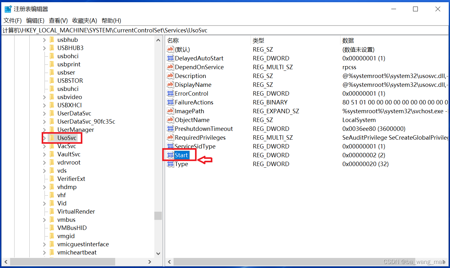Click the tree pane scroll-down arrow
The image size is (450, 268).
click(158, 254)
